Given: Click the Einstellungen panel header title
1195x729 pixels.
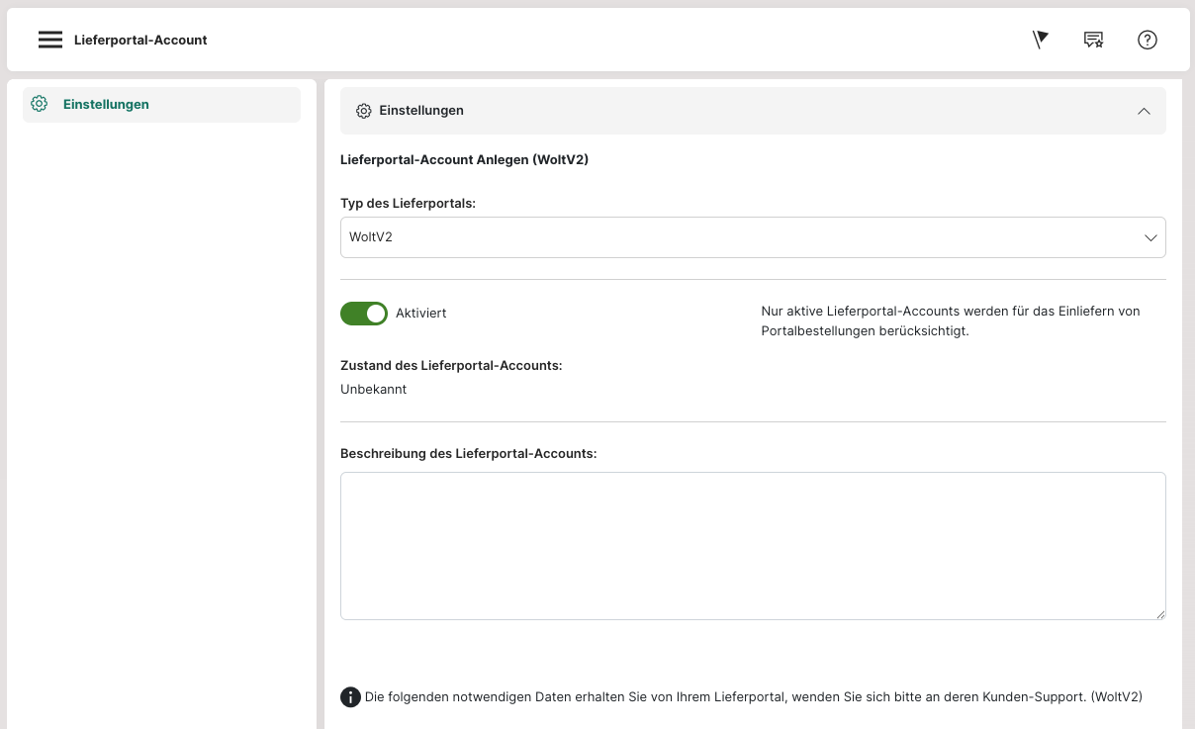Looking at the screenshot, I should point(421,111).
